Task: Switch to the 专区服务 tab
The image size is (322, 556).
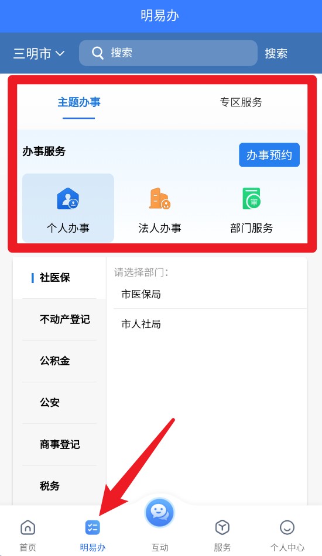Action: coord(241,102)
